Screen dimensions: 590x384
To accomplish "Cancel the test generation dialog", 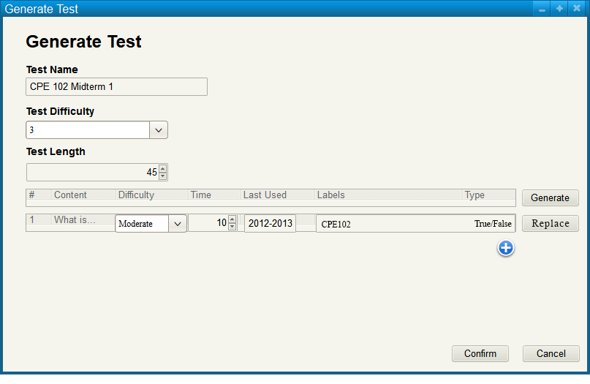I will point(551,354).
